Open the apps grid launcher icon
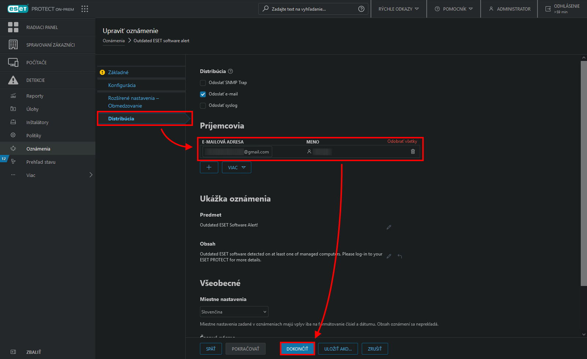Viewport: 587px width, 359px height. coord(85,9)
